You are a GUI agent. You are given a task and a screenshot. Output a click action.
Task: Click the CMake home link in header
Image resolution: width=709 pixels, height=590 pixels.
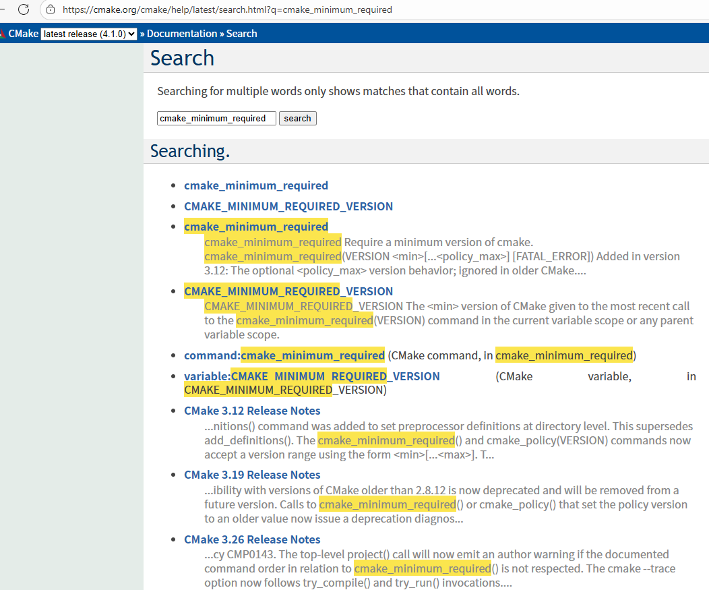coord(23,34)
